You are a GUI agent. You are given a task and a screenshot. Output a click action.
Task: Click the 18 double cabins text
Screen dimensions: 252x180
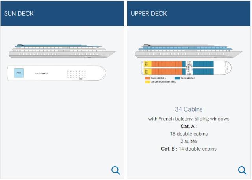pyautogui.click(x=189, y=134)
